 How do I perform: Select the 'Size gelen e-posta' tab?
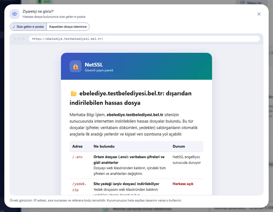28,27
